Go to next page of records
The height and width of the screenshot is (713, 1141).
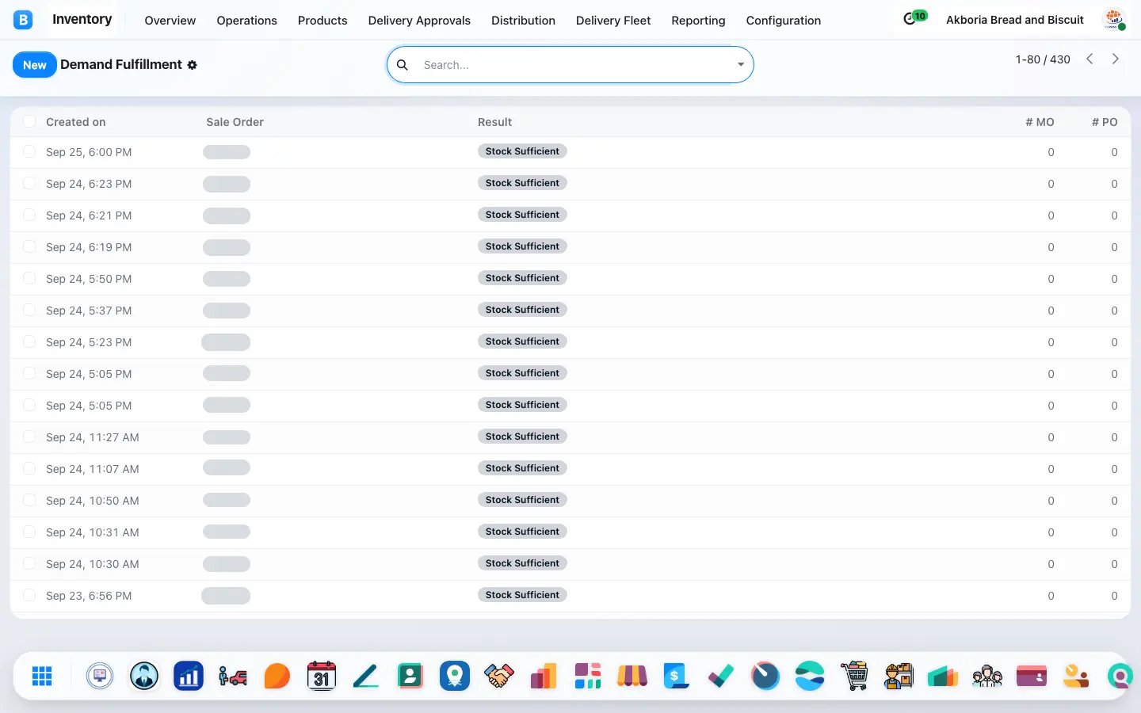(x=1116, y=59)
